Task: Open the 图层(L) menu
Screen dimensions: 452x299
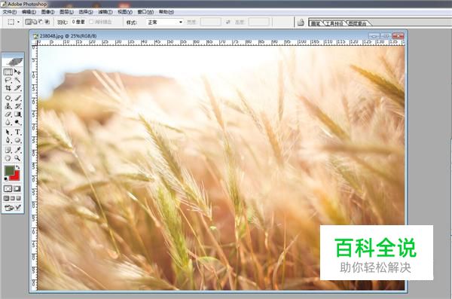Action: 66,12
